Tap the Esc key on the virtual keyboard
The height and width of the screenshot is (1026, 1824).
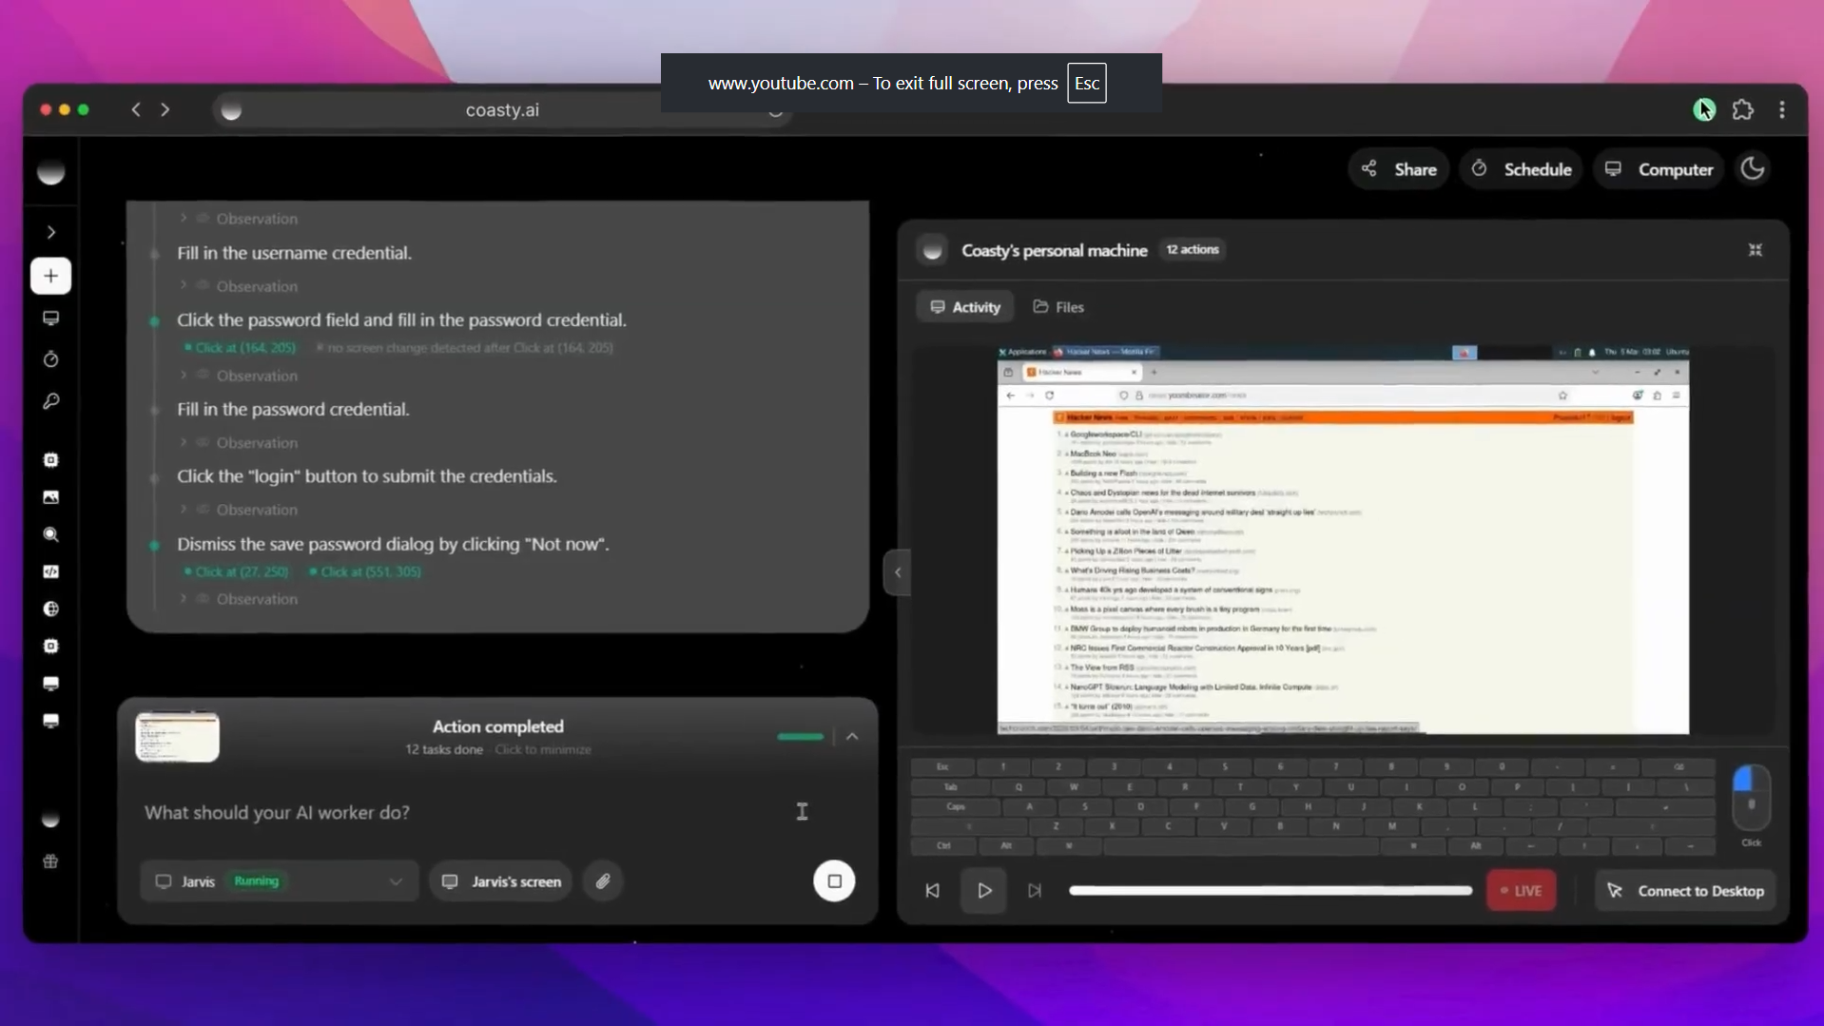click(x=941, y=766)
